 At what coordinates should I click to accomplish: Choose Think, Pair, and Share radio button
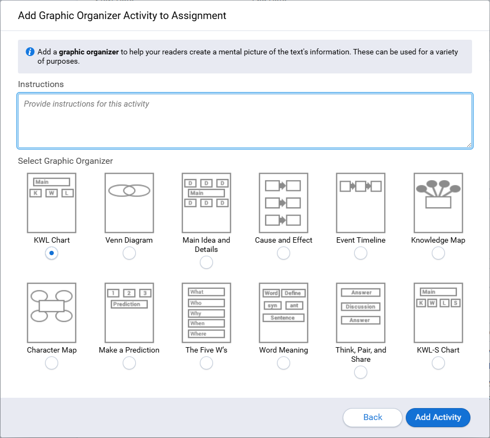point(361,373)
